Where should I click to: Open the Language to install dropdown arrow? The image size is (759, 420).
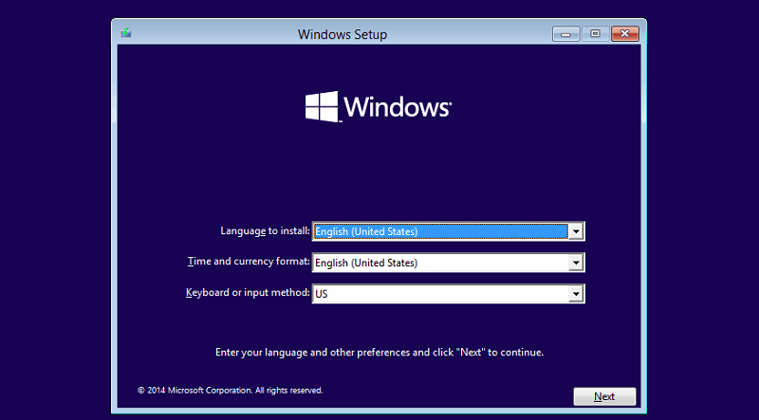point(576,231)
